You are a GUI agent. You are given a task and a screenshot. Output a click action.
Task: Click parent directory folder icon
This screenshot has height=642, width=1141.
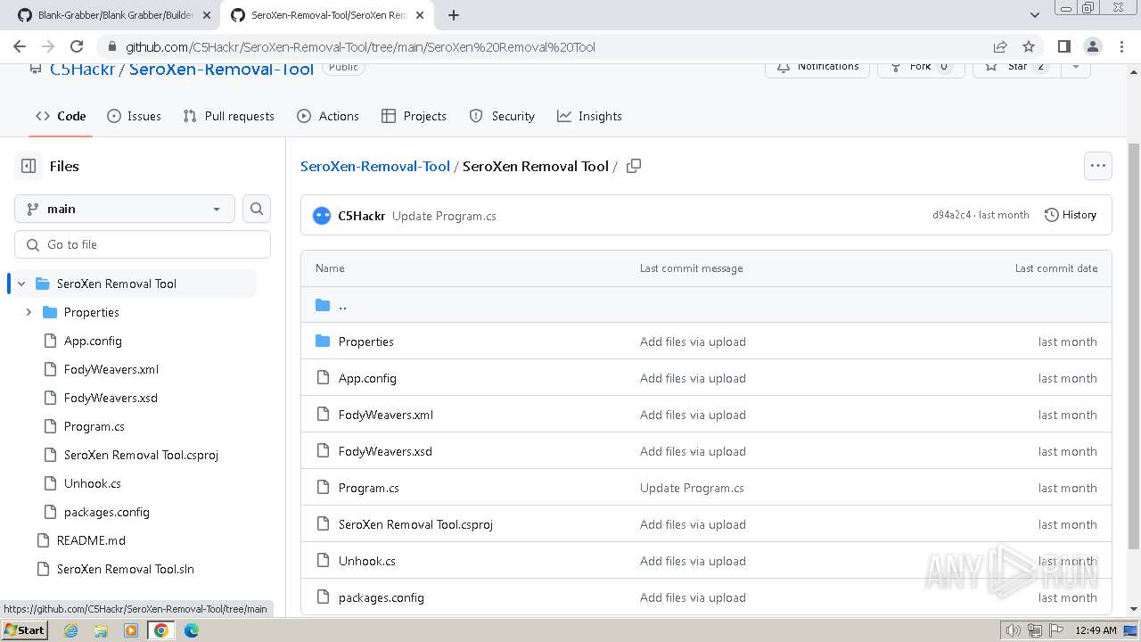(323, 305)
